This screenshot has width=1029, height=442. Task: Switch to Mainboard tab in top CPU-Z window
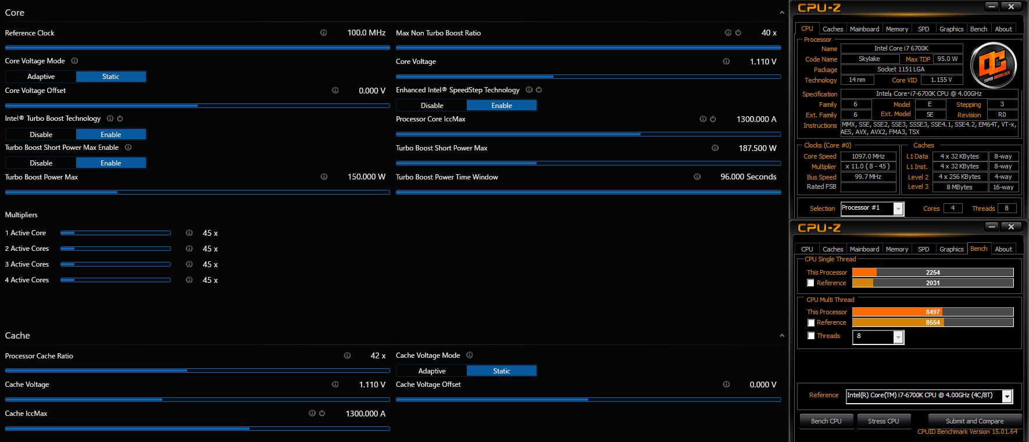(x=864, y=29)
